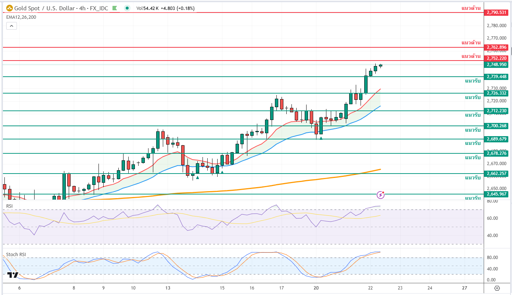Click green triangle marker below candle near 20
The height and width of the screenshot is (295, 512).
coord(321,138)
